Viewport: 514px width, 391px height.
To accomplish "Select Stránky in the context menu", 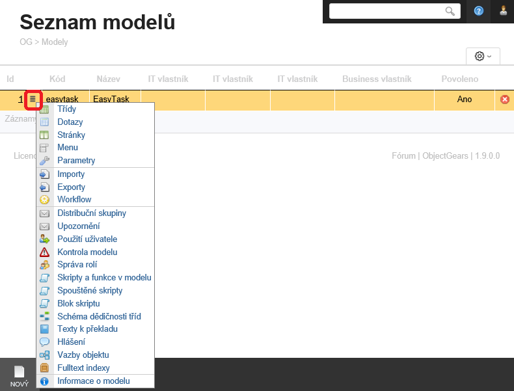I will tap(71, 135).
